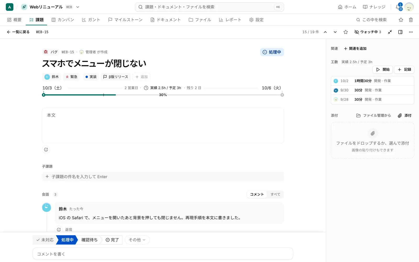Open the notification bell icon
419x262 pixels.
pyautogui.click(x=398, y=7)
